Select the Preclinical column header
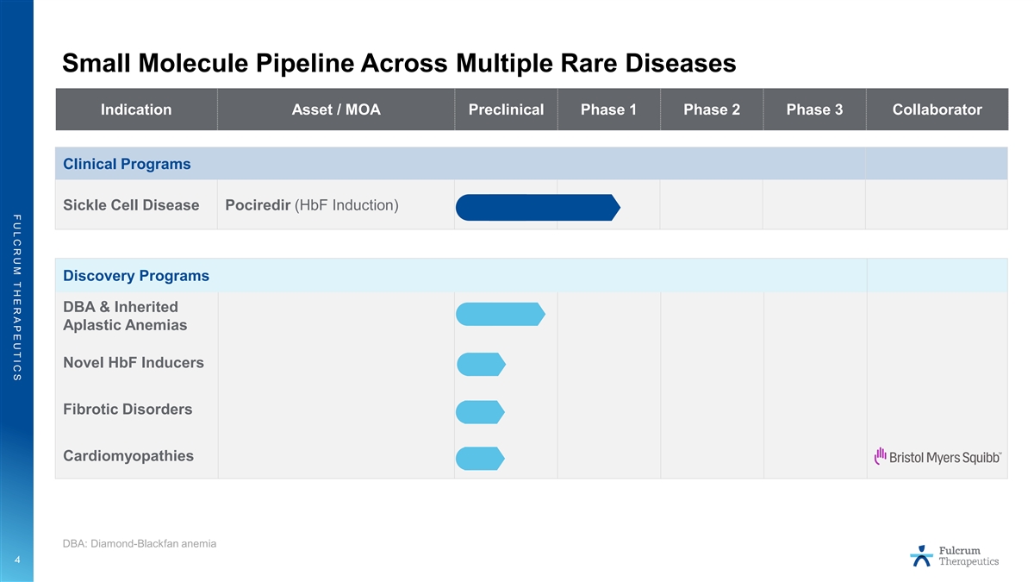 pyautogui.click(x=506, y=110)
